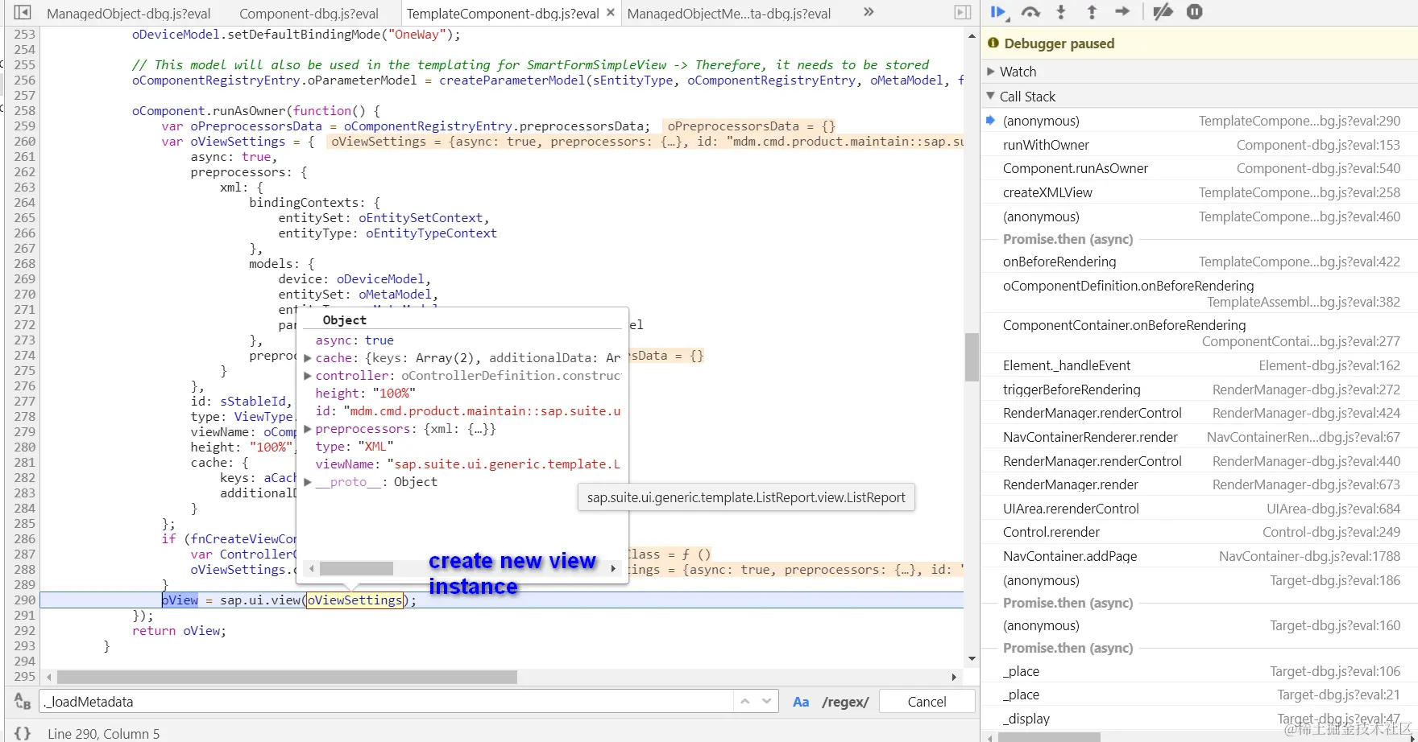The image size is (1418, 742).
Task: Toggle the find-and-replace mode icon
Action: pyautogui.click(x=23, y=702)
